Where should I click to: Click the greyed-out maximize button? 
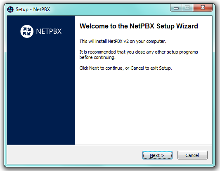point(187,7)
